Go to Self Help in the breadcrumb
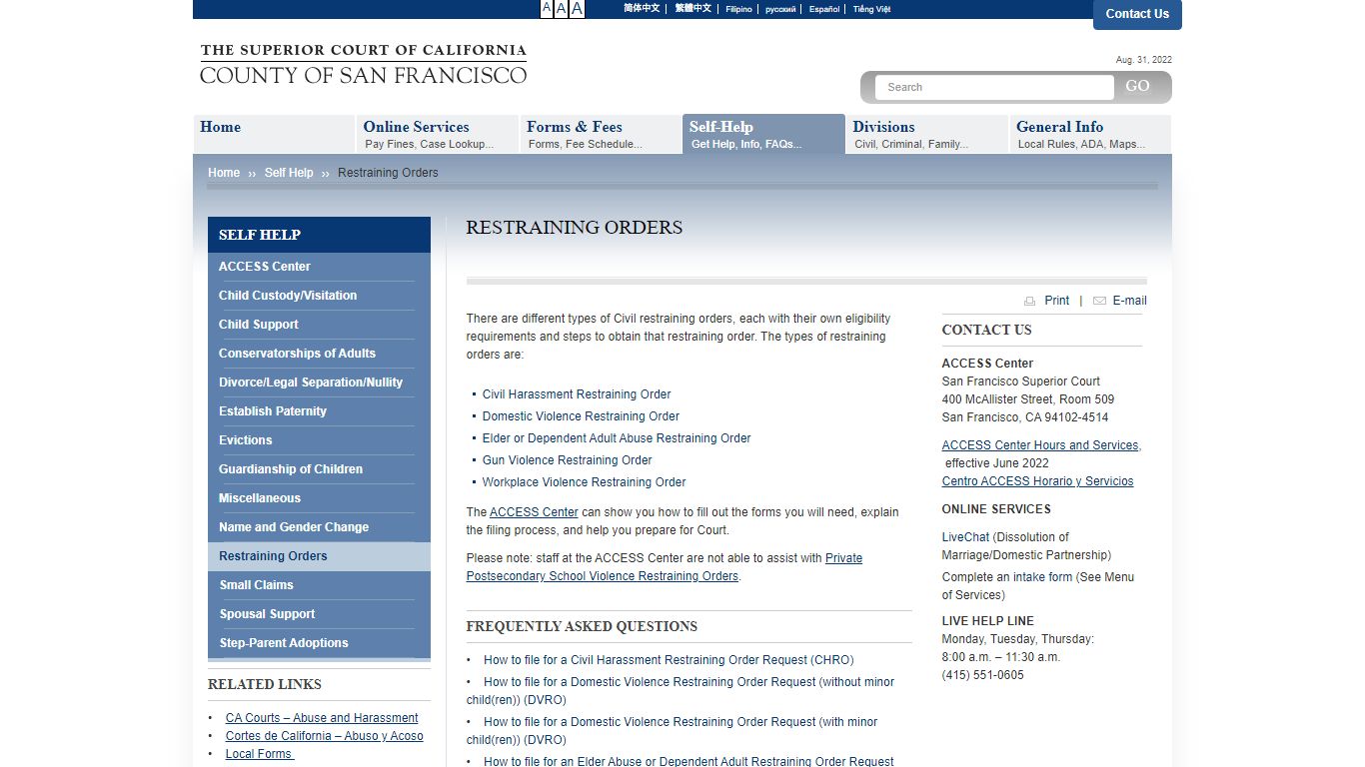This screenshot has height=767, width=1365. tap(289, 173)
